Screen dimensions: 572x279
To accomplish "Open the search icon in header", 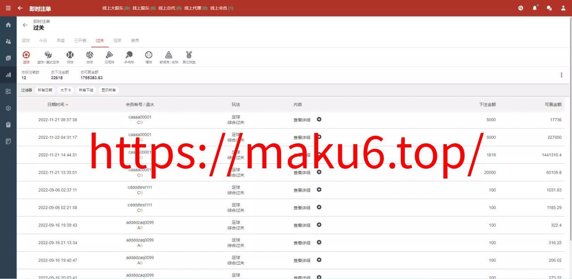I will point(521,8).
